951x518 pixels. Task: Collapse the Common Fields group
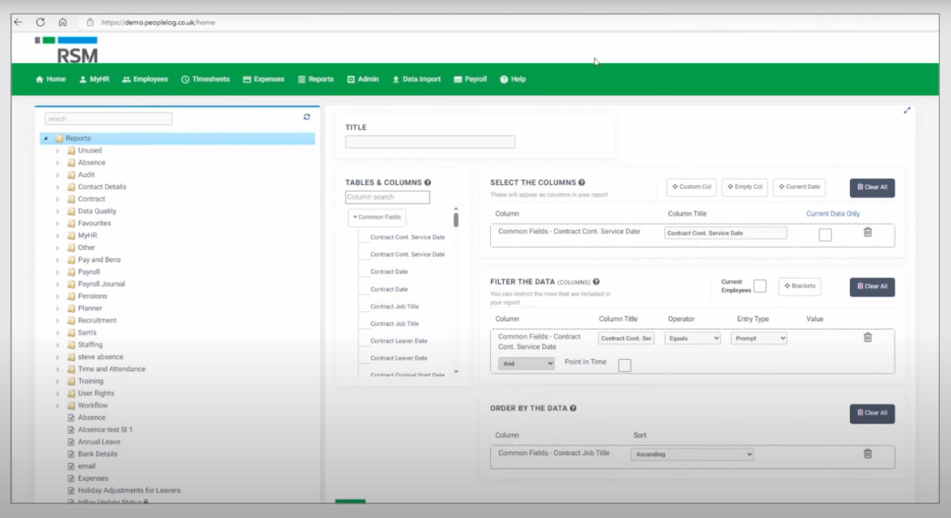377,217
